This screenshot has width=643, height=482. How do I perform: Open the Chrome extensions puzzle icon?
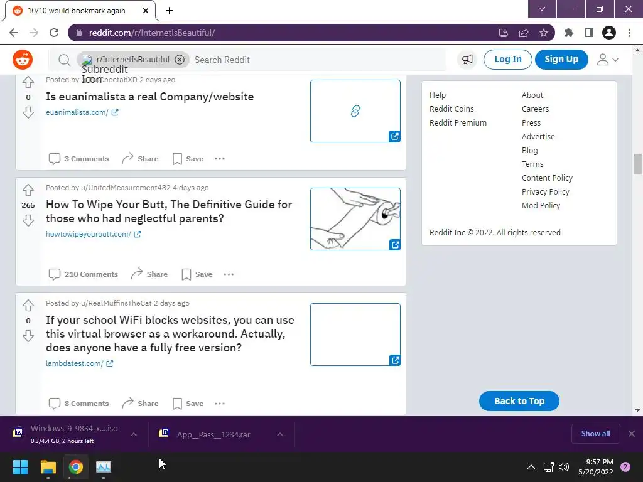[x=568, y=33]
